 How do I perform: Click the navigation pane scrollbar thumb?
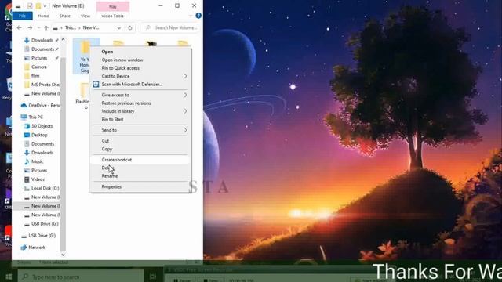[x=63, y=154]
